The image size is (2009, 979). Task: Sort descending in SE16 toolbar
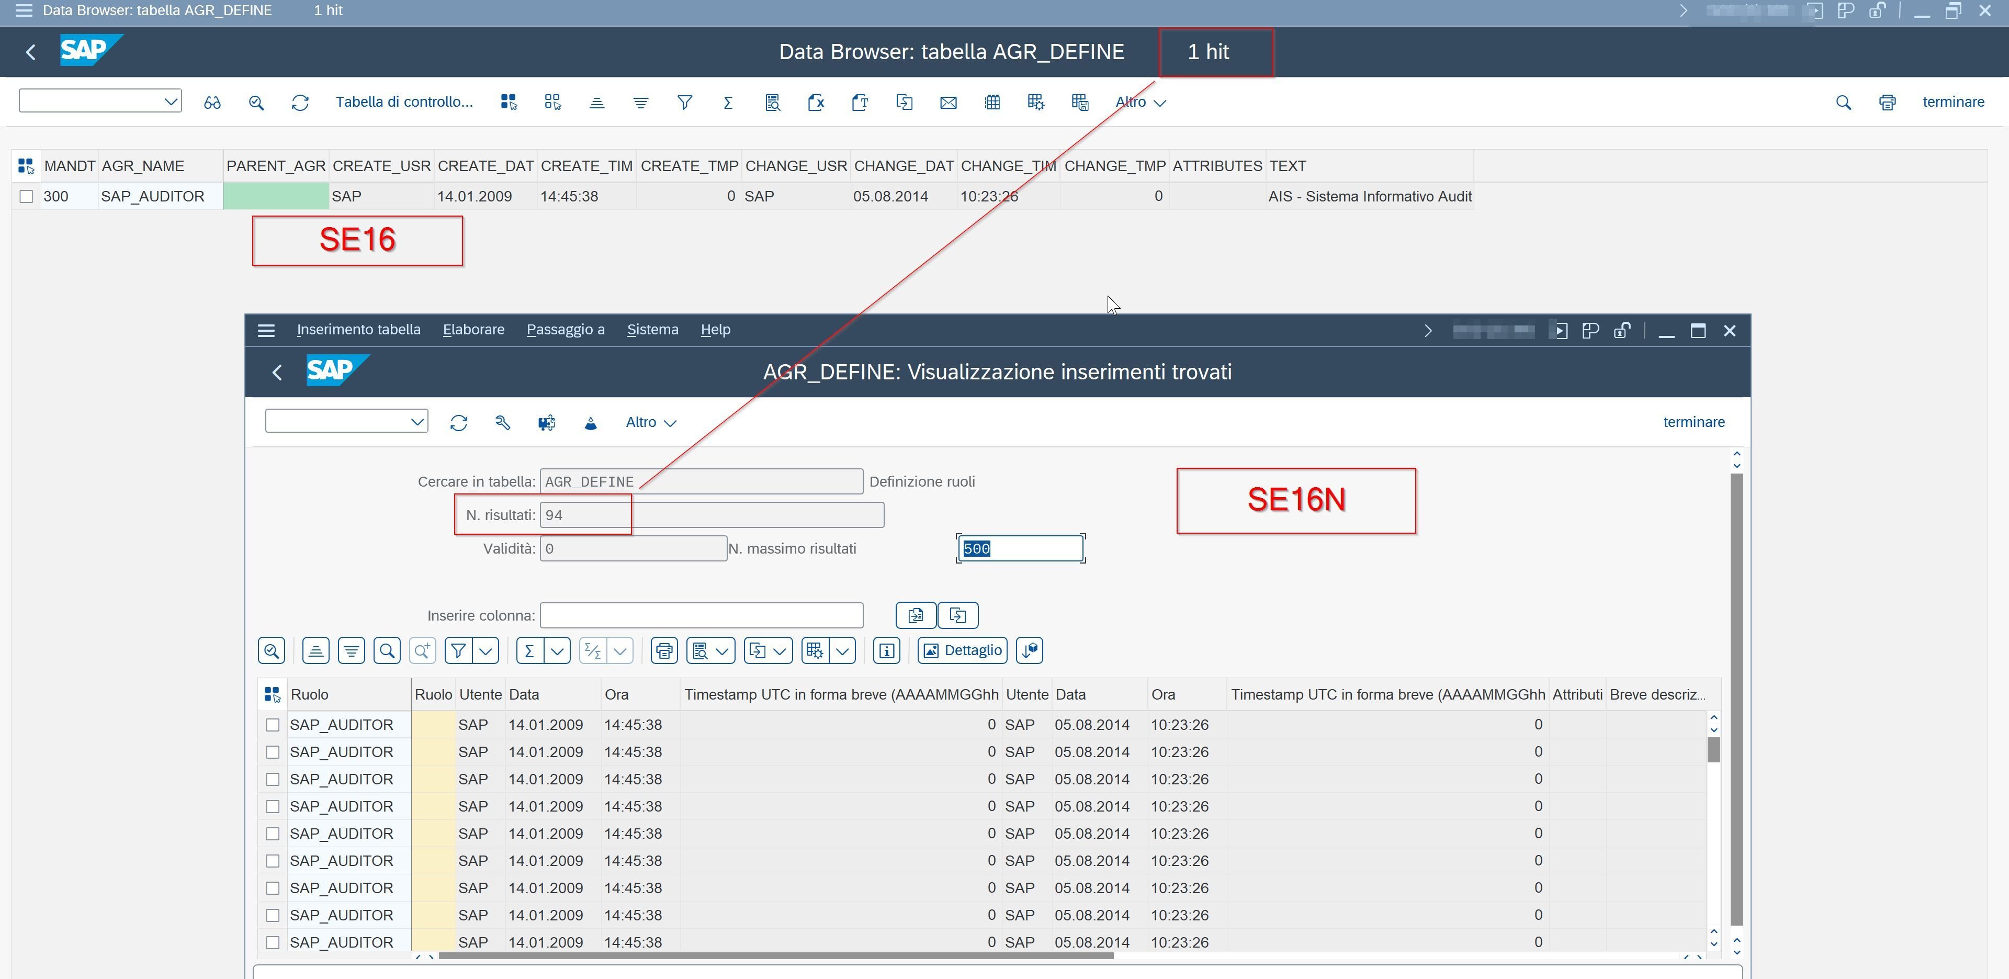pyautogui.click(x=640, y=102)
